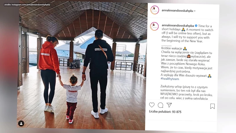Image resolution: width=236 pixels, height=133 pixels.
Task: Open the annalewandowskahpba username in header
Action: (x=177, y=10)
